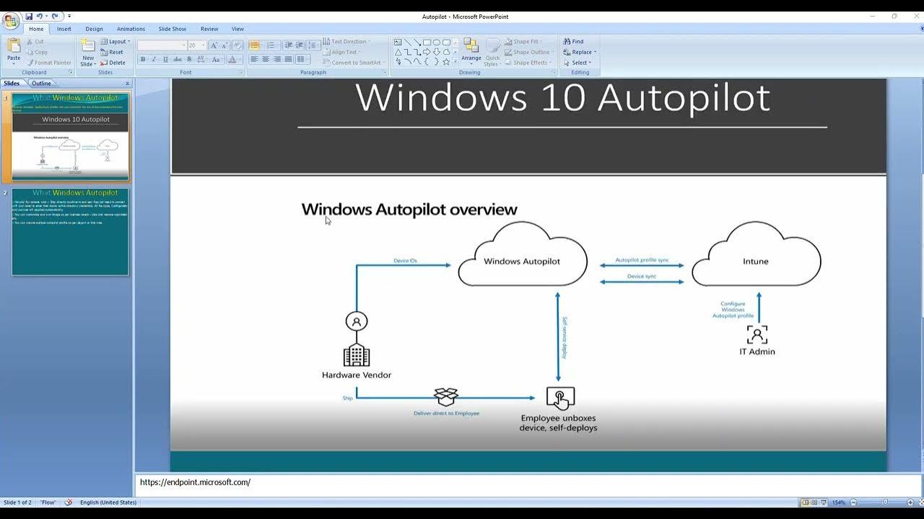Select the rectangle shape in gallery
The image size is (924, 519).
(x=427, y=43)
